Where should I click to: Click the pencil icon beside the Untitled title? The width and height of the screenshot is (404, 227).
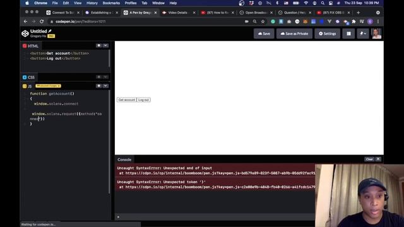click(50, 31)
